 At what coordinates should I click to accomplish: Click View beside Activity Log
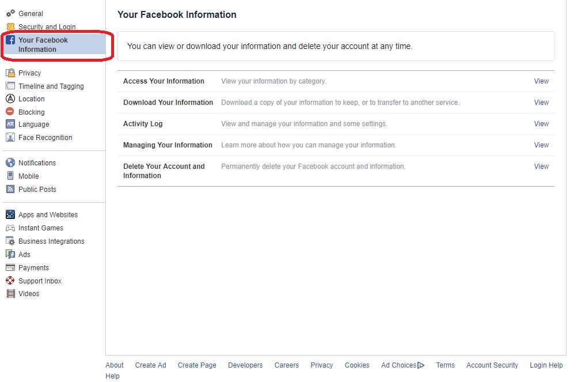[x=541, y=124]
